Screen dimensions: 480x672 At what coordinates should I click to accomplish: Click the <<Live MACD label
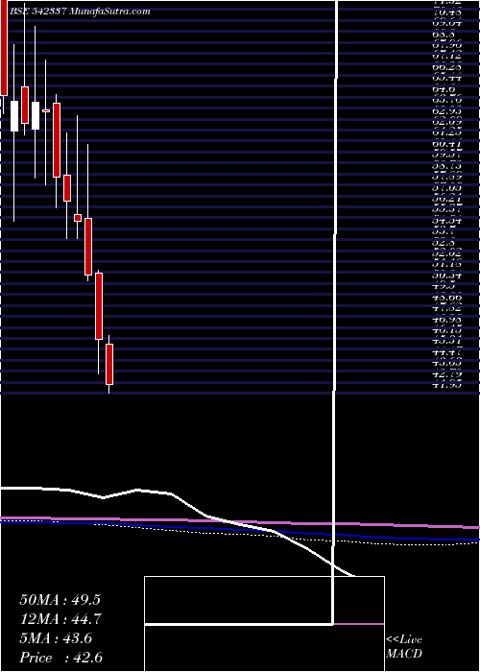pos(404,647)
